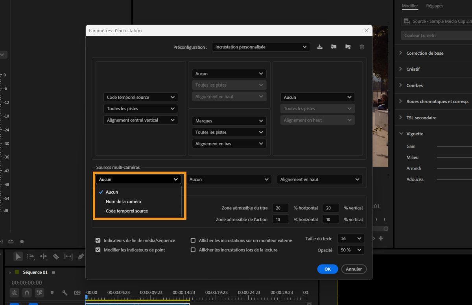
Task: Click the export frame icon below audio meter
Action: (x=11, y=241)
